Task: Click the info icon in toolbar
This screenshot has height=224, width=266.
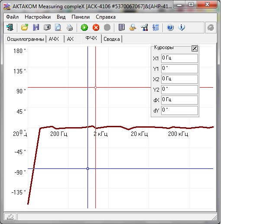Action: (182, 27)
